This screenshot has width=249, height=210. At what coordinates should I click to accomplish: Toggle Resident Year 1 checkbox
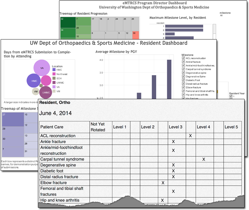coord(231,96)
